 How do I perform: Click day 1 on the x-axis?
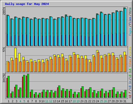pos(9,101)
